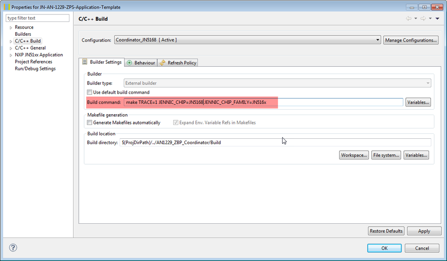Click the type filter text field

coord(38,18)
